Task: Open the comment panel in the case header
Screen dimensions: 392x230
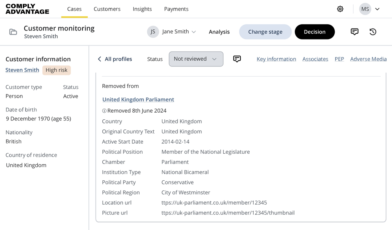Action: click(355, 32)
